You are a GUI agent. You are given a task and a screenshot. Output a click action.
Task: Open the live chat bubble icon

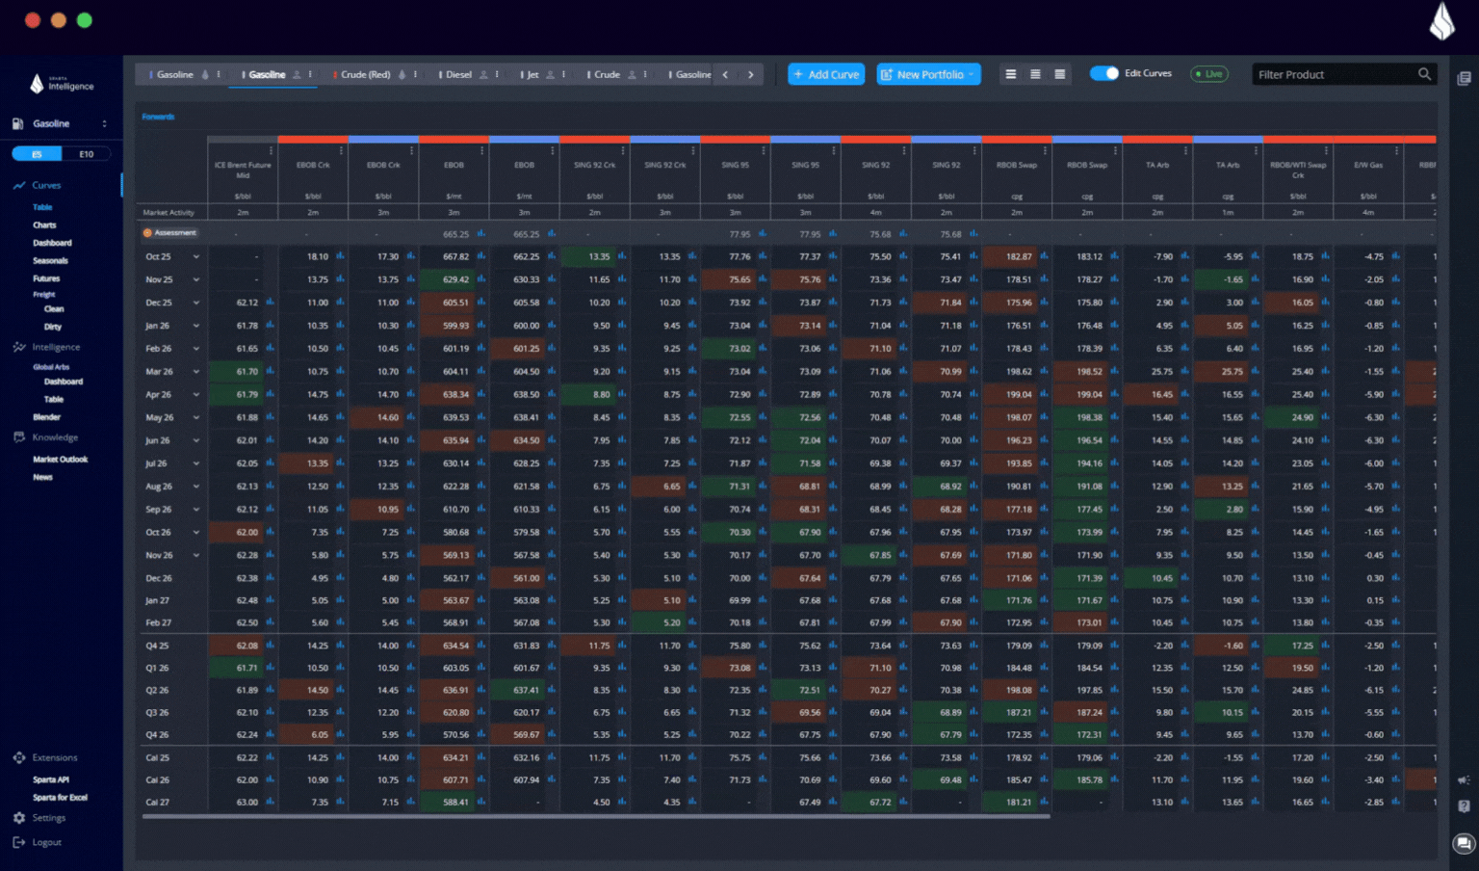[x=1464, y=844]
